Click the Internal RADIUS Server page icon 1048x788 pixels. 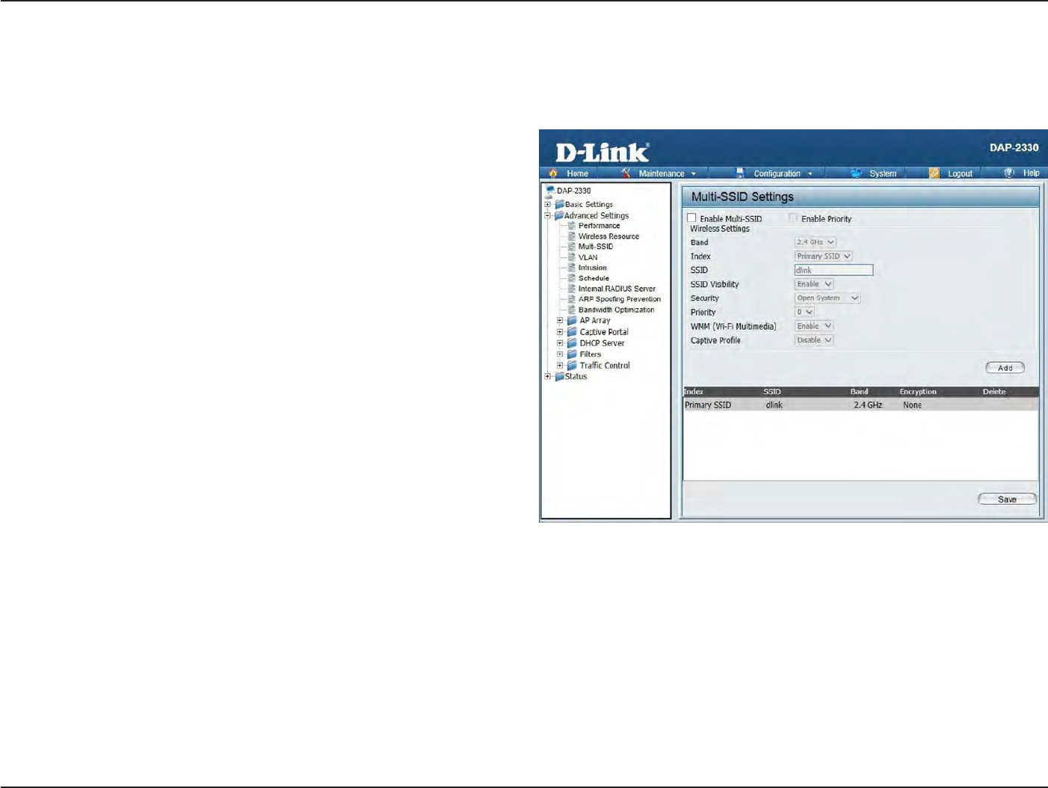point(572,289)
